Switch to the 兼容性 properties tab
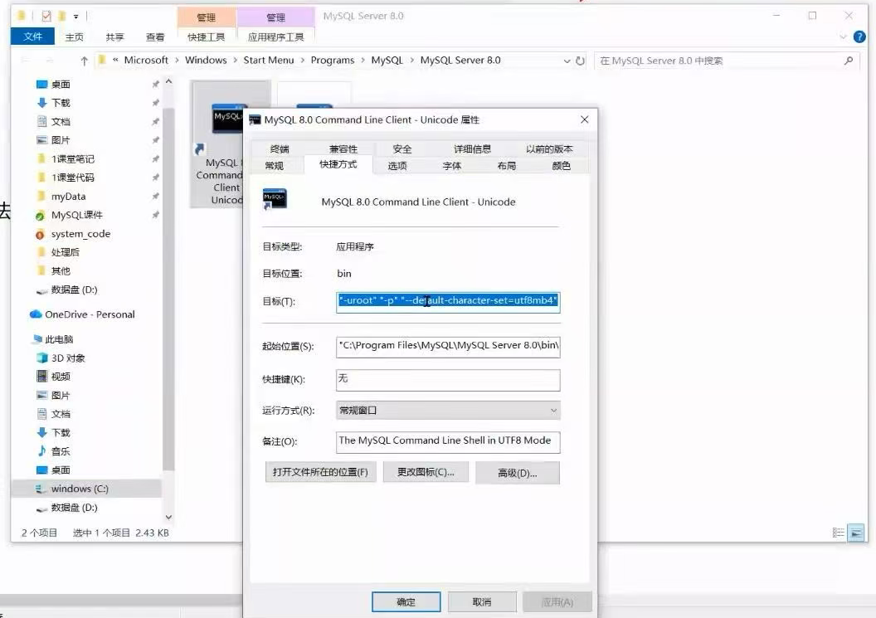This screenshot has height=618, width=876. (x=343, y=148)
